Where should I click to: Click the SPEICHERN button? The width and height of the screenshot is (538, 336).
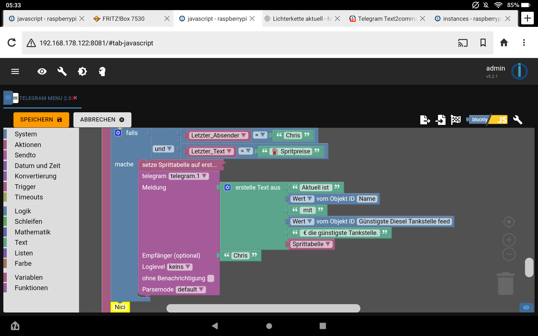coord(41,120)
